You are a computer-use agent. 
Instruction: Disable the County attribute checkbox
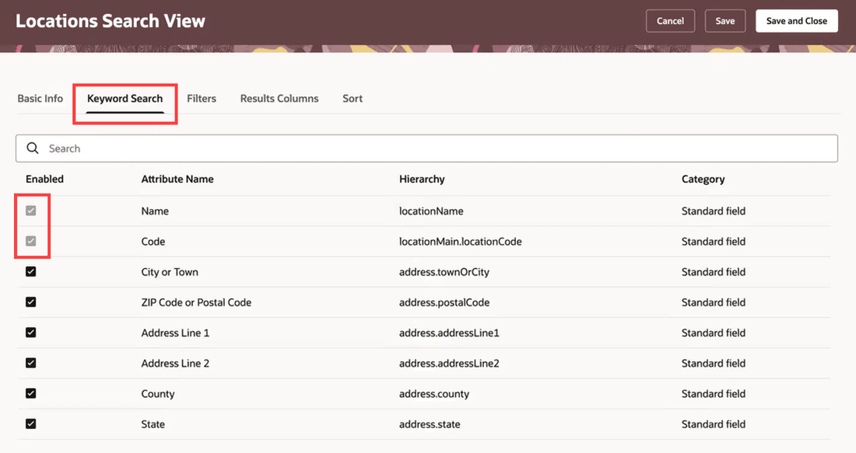coord(31,394)
